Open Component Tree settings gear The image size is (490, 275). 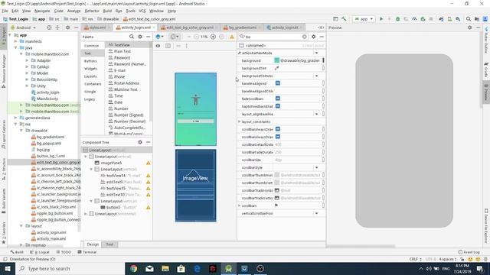point(140,142)
